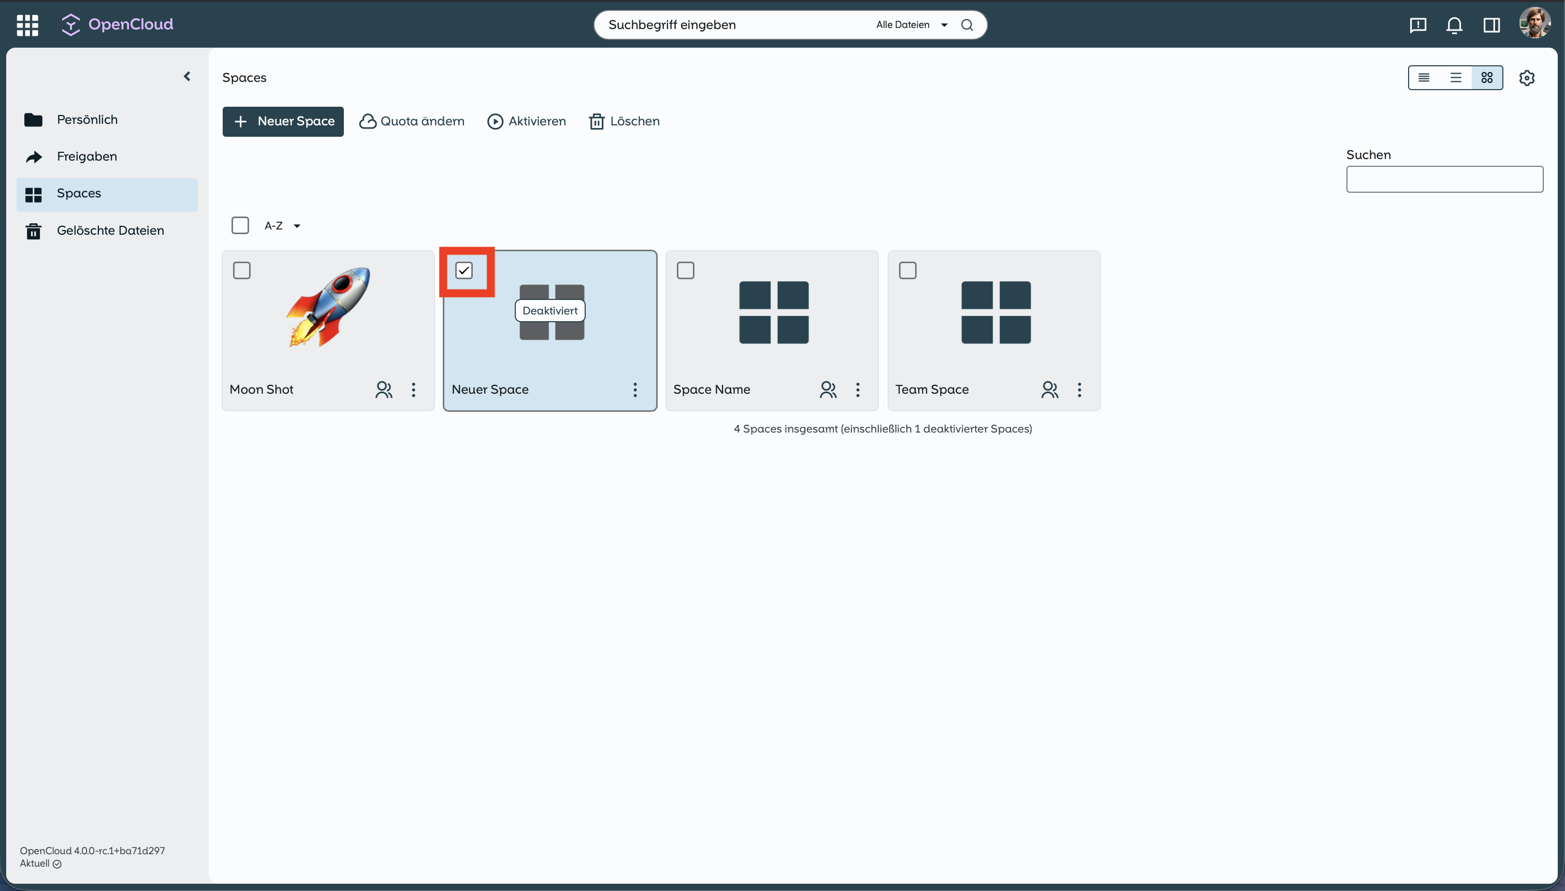The image size is (1565, 891).
Task: Focus the Suchen filter input field
Action: point(1444,179)
